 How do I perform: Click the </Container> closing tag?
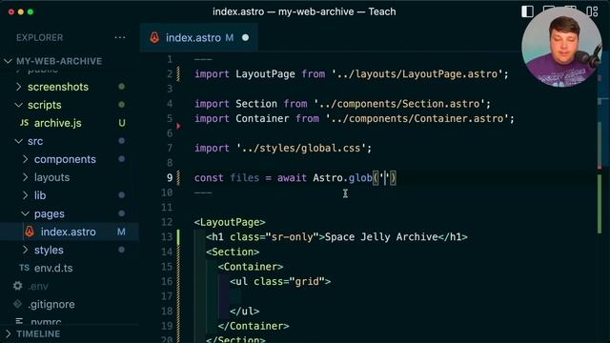click(x=254, y=326)
